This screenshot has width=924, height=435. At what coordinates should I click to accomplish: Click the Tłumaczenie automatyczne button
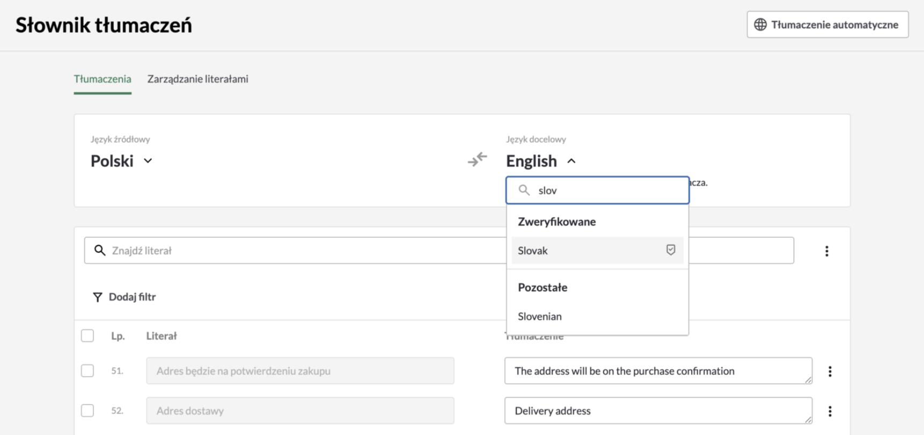827,25
